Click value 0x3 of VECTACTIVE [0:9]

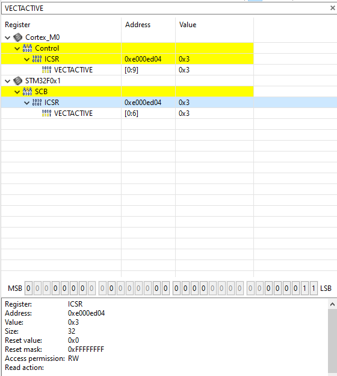(x=184, y=70)
